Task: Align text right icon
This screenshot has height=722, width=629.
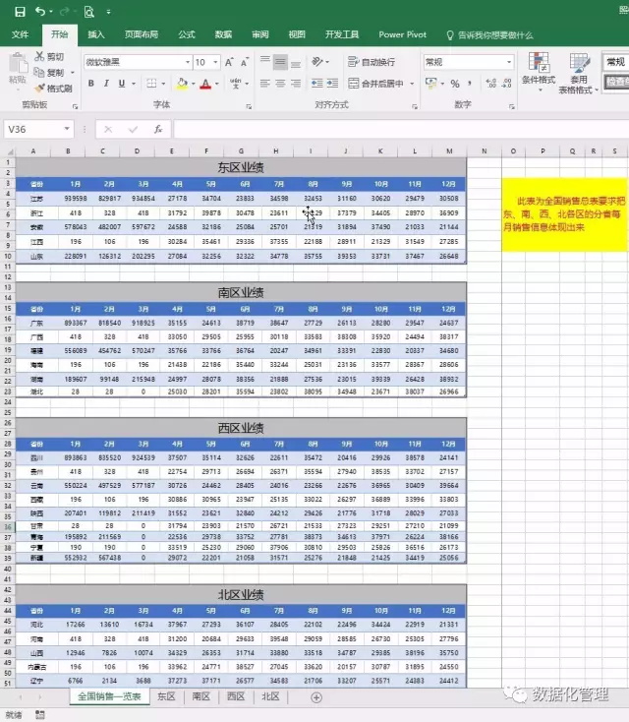Action: click(x=296, y=84)
